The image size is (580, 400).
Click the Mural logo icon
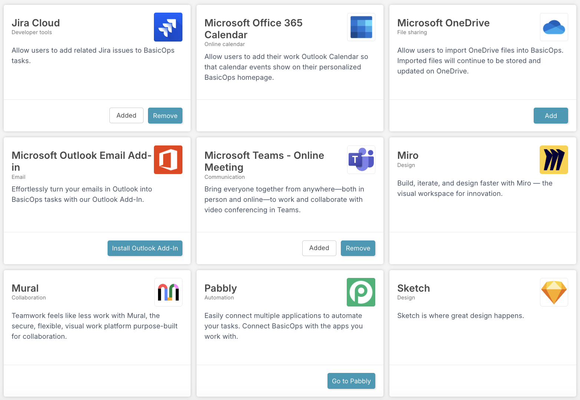(x=168, y=292)
